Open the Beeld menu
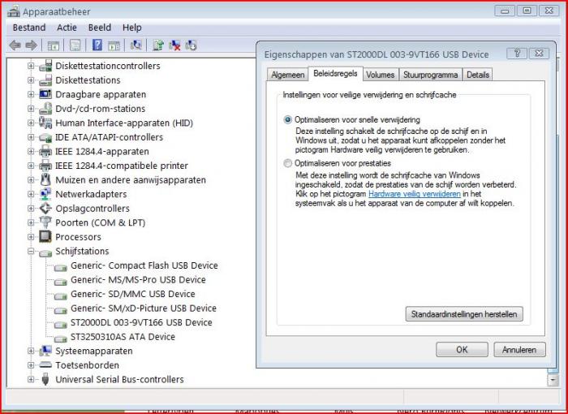This screenshot has width=568, height=414. tap(100, 28)
